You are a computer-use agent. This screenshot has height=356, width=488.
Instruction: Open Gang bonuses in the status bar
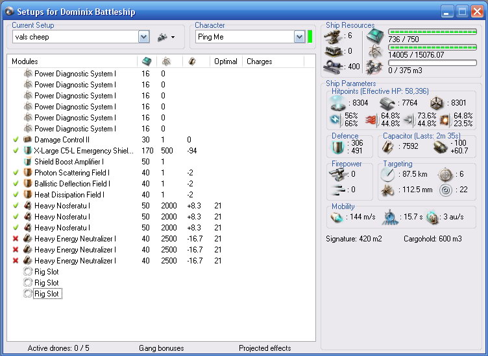click(161, 348)
